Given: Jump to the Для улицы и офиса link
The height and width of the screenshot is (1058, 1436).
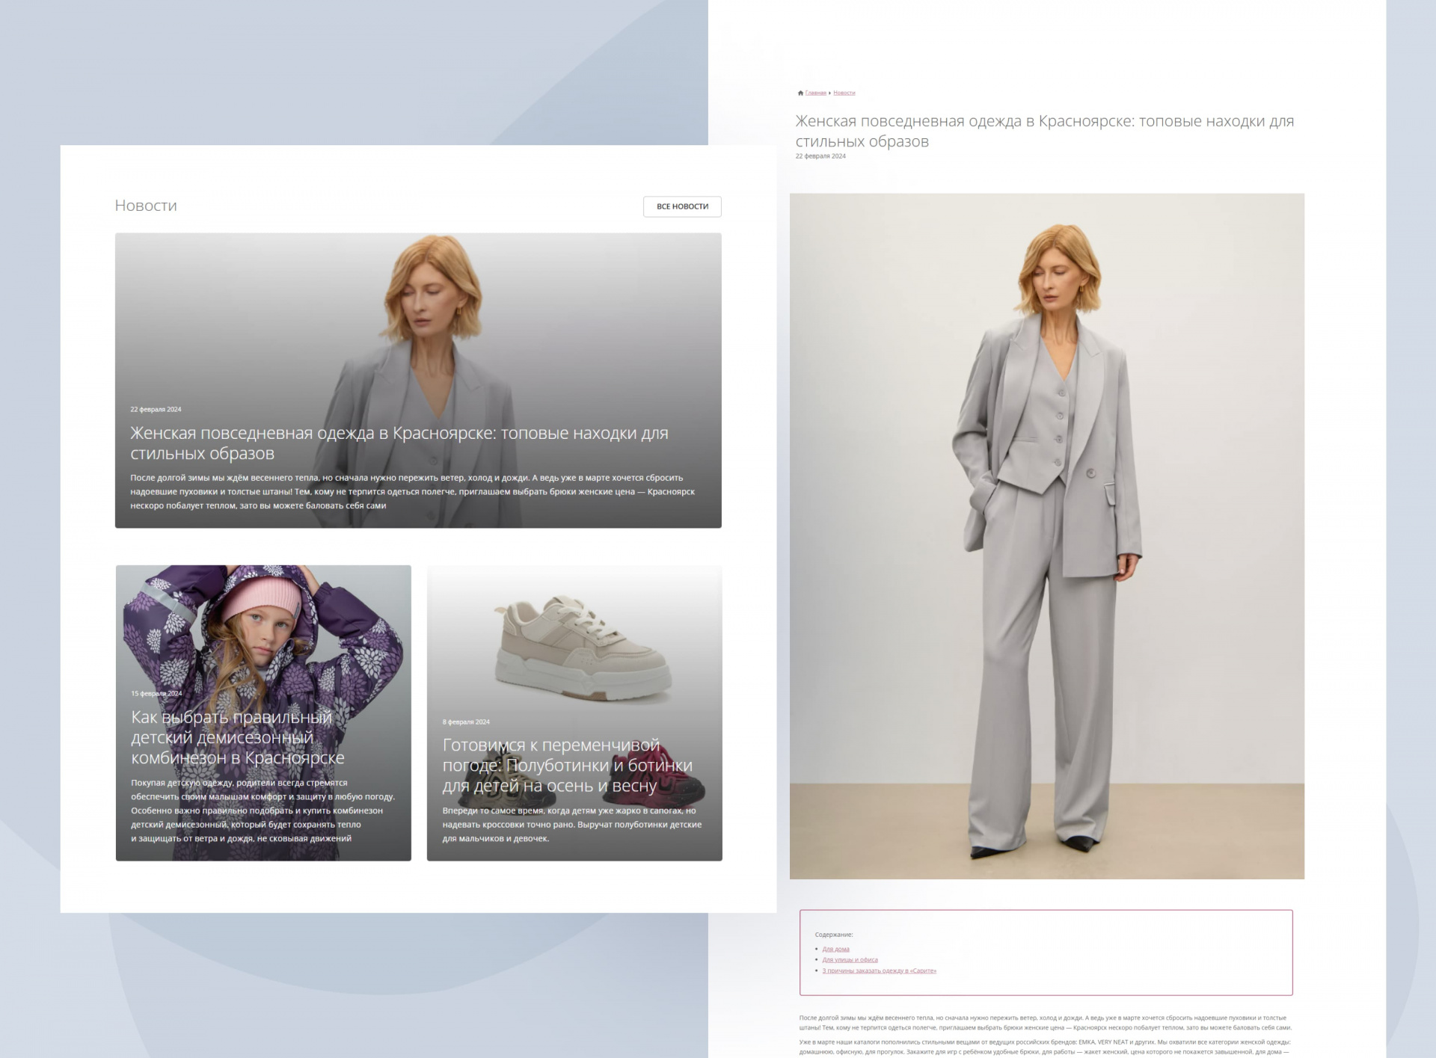Looking at the screenshot, I should pos(850,959).
